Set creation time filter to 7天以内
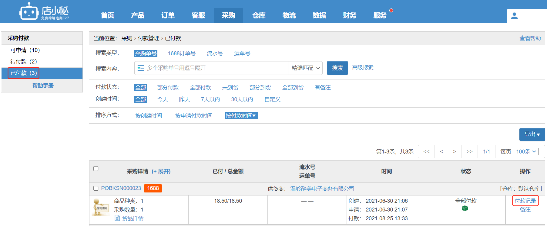 pos(210,99)
